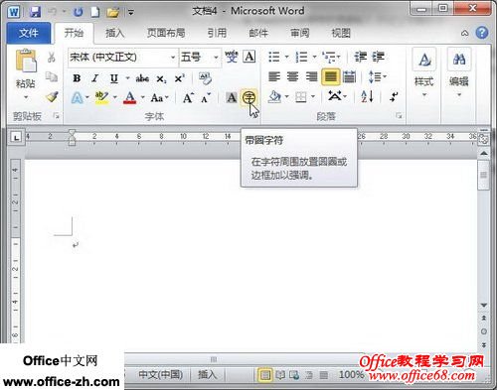The width and height of the screenshot is (497, 390).
Task: Toggle Subscript formatting
Action: (x=161, y=79)
